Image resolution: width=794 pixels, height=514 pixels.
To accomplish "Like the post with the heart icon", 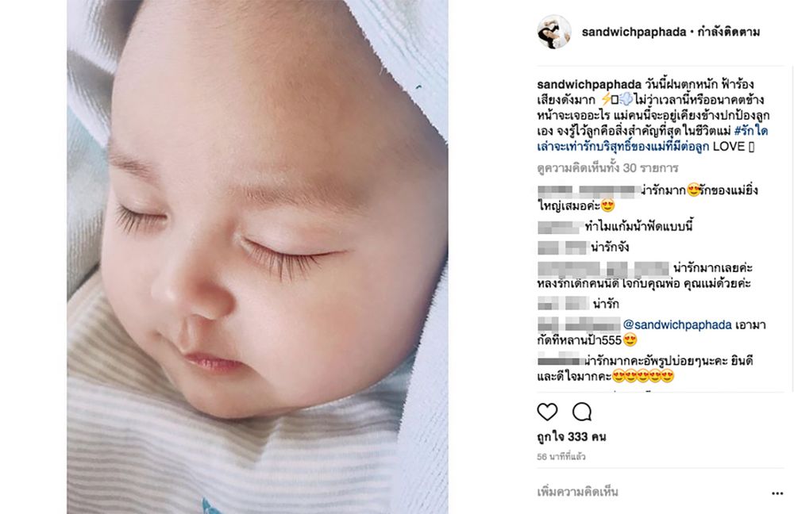I will point(547,412).
